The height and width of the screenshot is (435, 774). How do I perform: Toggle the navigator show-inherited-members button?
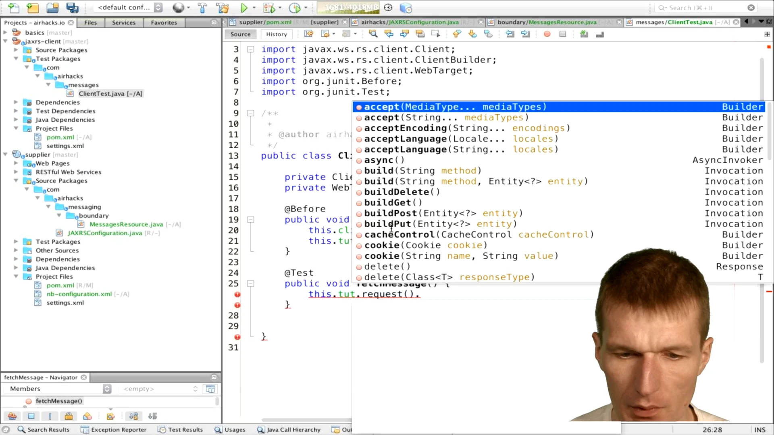pos(12,416)
